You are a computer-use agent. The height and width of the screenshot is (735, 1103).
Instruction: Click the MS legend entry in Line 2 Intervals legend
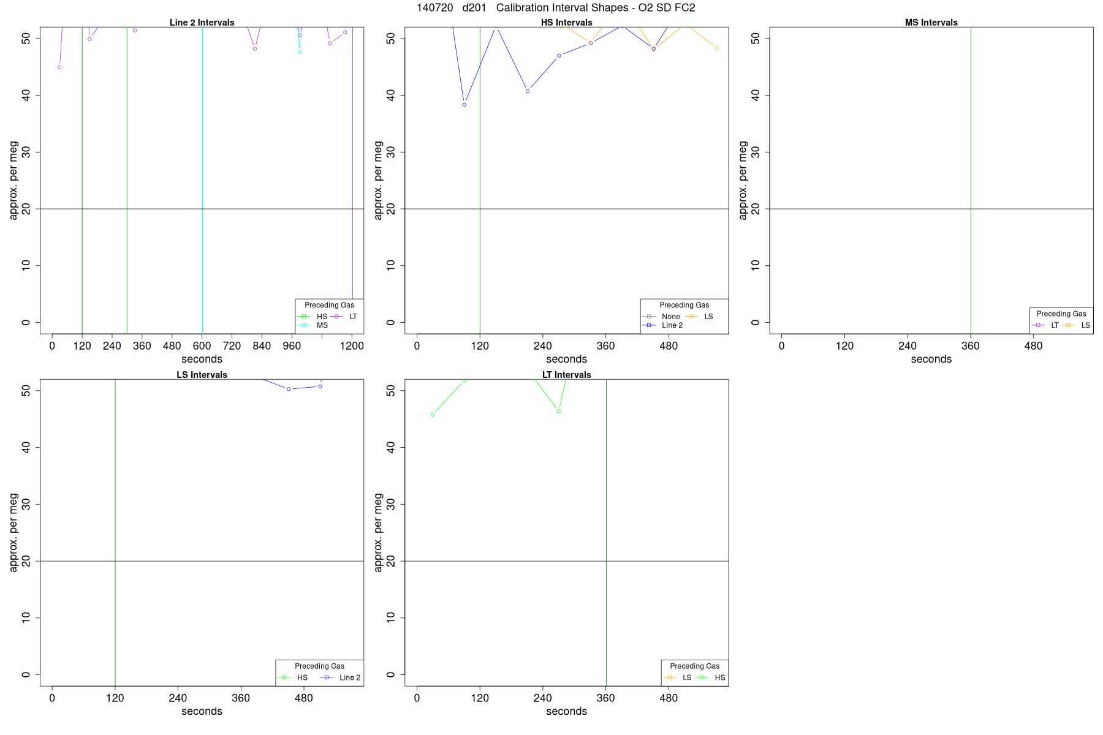click(313, 325)
